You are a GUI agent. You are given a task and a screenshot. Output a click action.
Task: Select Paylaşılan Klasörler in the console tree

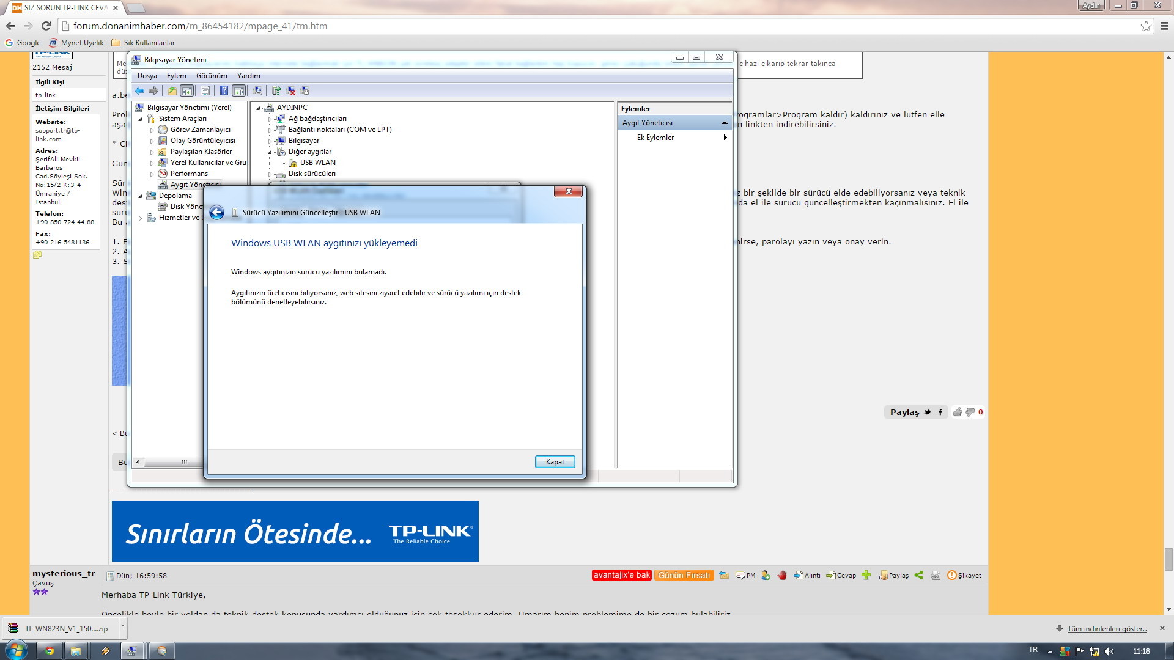click(201, 152)
